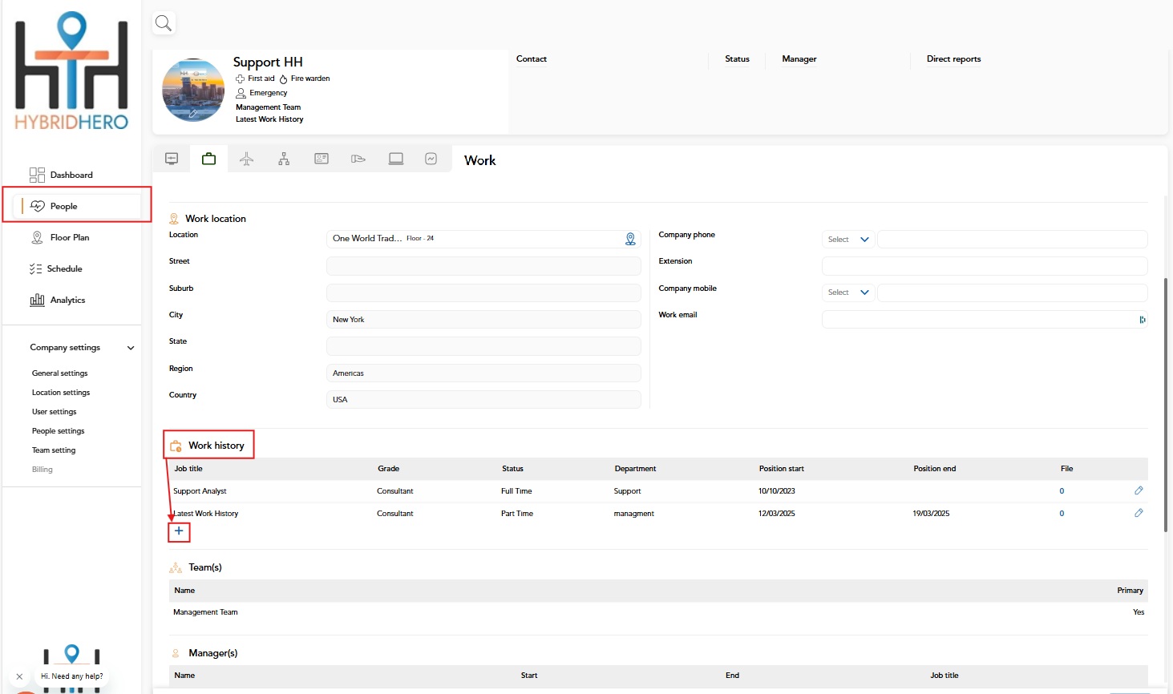
Task: Edit the Latest Work History row with pencil
Action: 1139,513
